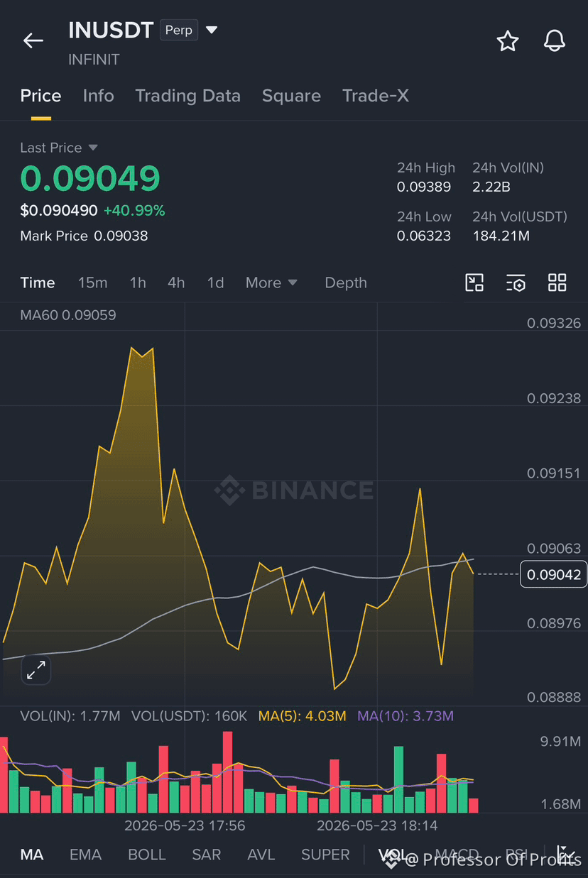Select the 15m interval
Image resolution: width=588 pixels, height=878 pixels.
pyautogui.click(x=92, y=282)
